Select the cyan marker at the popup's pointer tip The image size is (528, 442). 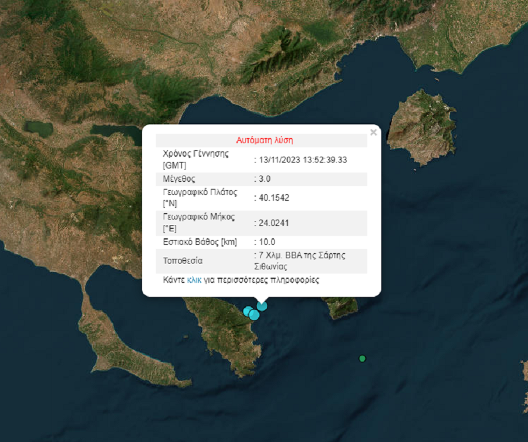click(262, 305)
